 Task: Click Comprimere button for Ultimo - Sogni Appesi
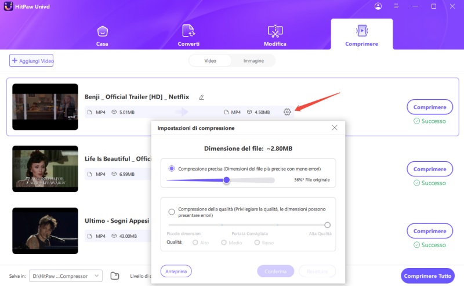click(430, 231)
